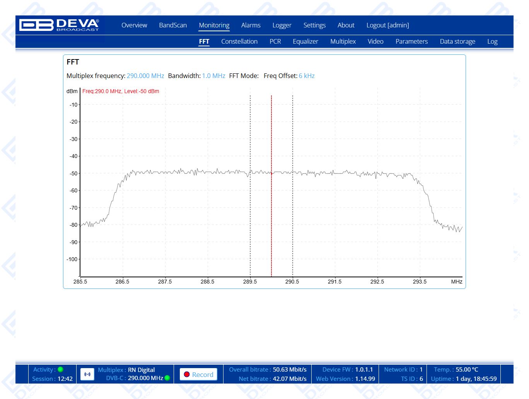The width and height of the screenshot is (529, 399).
Task: Log out of the admin account
Action: pyautogui.click(x=387, y=25)
